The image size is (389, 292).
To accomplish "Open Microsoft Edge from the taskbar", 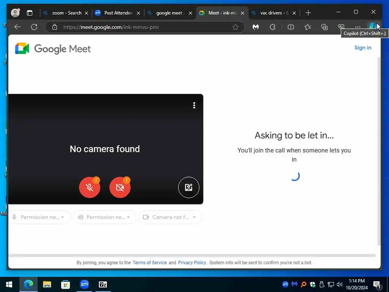I will point(28,284).
